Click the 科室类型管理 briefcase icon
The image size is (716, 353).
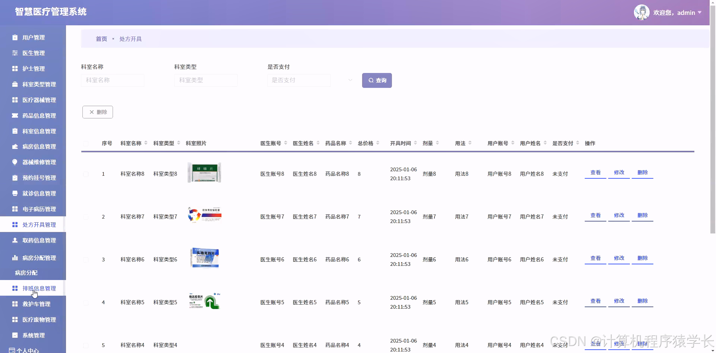coord(15,84)
